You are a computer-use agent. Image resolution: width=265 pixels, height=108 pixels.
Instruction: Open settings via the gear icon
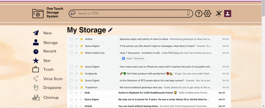point(208,13)
